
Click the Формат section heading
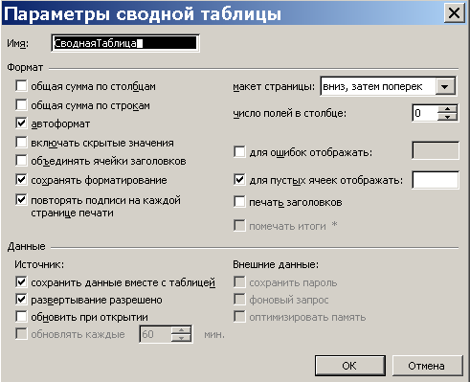tap(25, 68)
